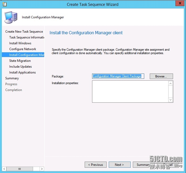Image resolution: width=186 pixels, height=173 pixels.
Task: Click left arrow of navigation scrollbar
Action: (x=4, y=169)
